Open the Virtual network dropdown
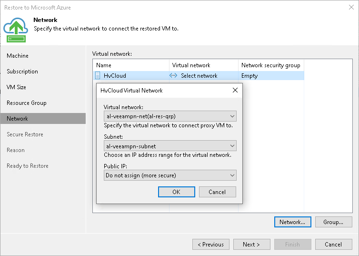The image size is (359, 256). pos(232,116)
